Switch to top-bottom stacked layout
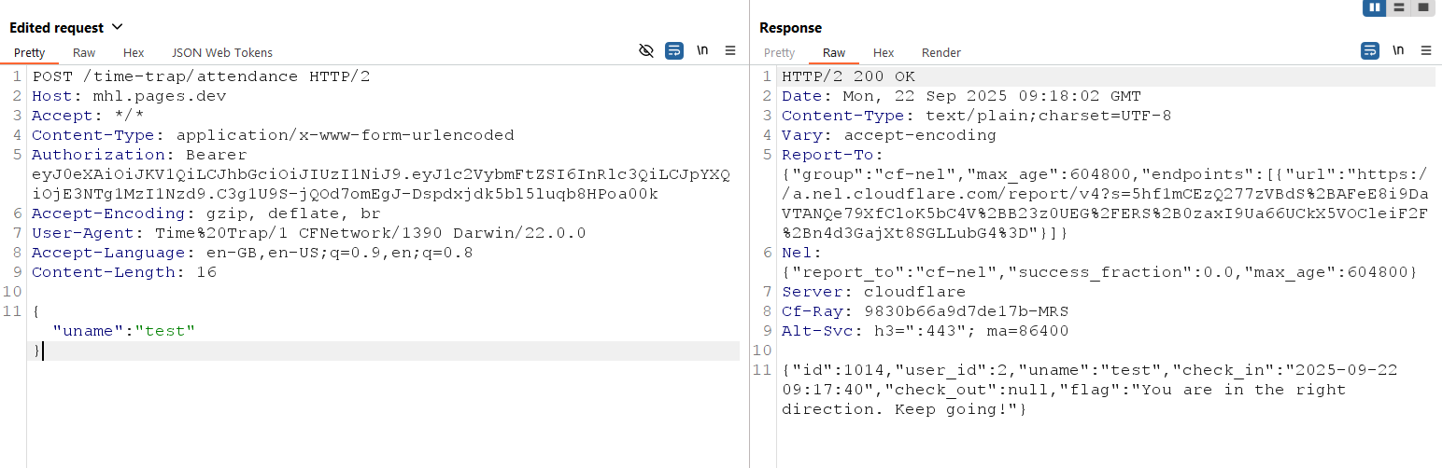 pos(1399,7)
